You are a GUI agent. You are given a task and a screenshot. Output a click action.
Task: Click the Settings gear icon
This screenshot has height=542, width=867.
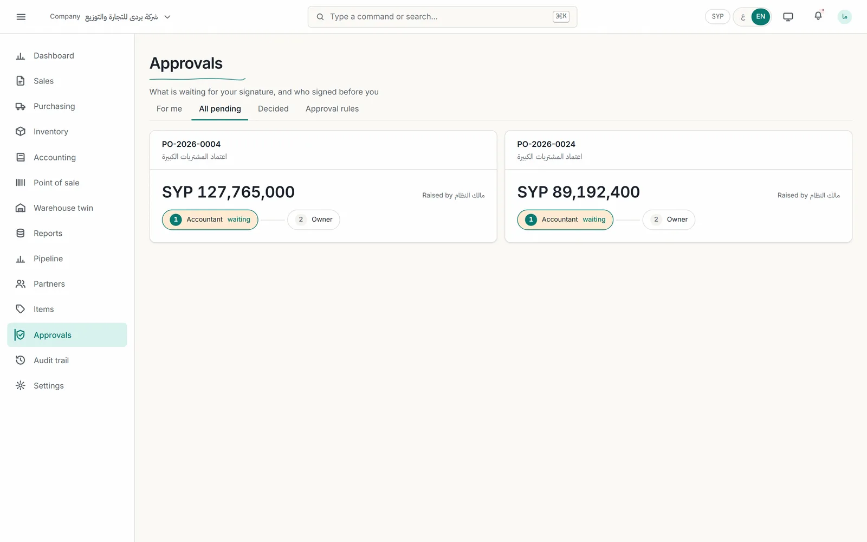pyautogui.click(x=21, y=385)
